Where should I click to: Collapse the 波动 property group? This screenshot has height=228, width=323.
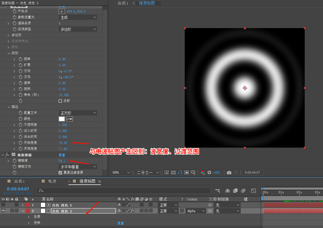(x=9, y=53)
